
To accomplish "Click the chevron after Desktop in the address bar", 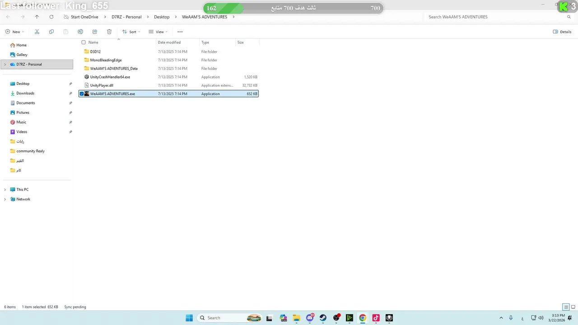I will pyautogui.click(x=176, y=17).
